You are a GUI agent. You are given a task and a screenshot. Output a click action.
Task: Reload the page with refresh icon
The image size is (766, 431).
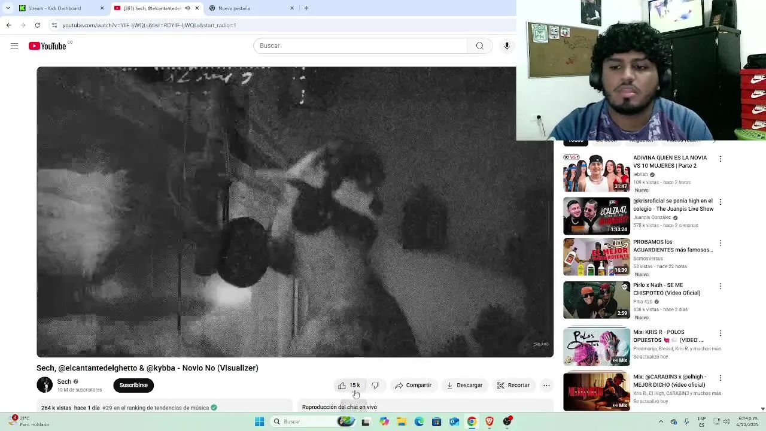(x=37, y=25)
